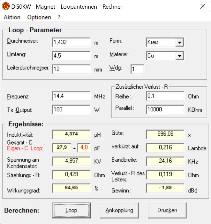Viewport: 211px width, 224px height.
Task: Click the Loop - Parameter group title
Action: tap(35, 30)
